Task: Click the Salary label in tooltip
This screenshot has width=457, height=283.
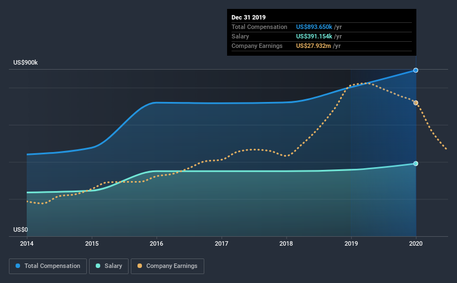Action: coord(240,36)
